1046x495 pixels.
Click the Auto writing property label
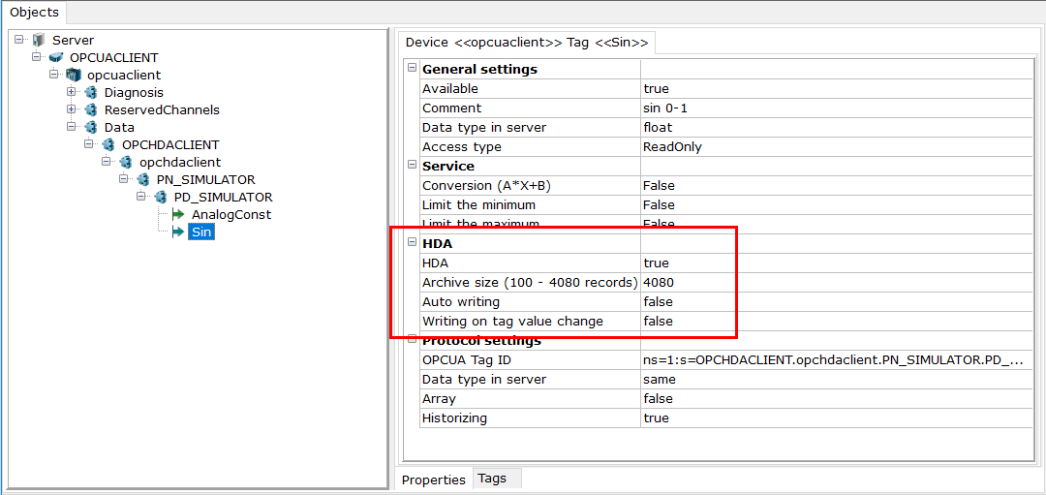(461, 301)
